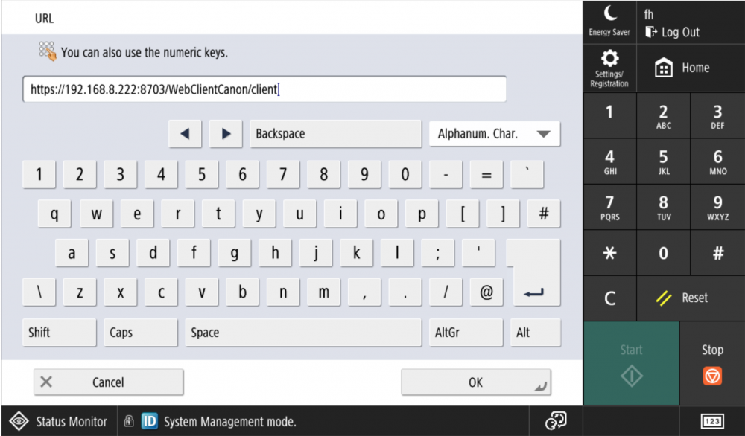The width and height of the screenshot is (745, 436).
Task: Confirm the URL with OK
Action: click(476, 382)
